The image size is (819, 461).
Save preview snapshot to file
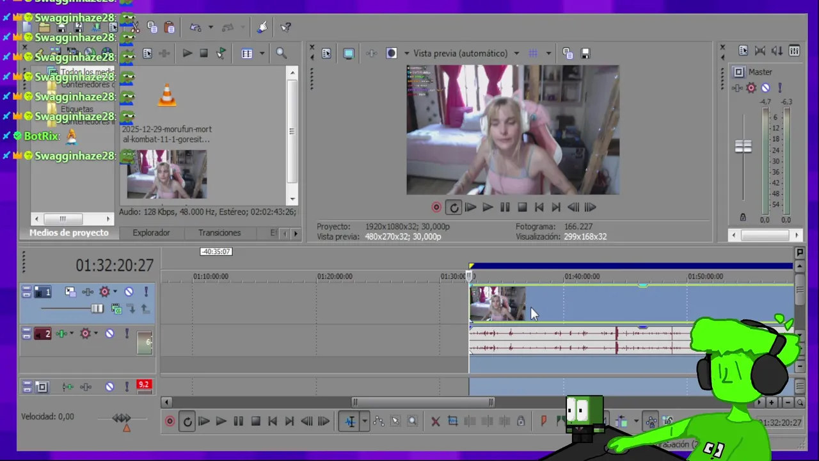pos(585,54)
